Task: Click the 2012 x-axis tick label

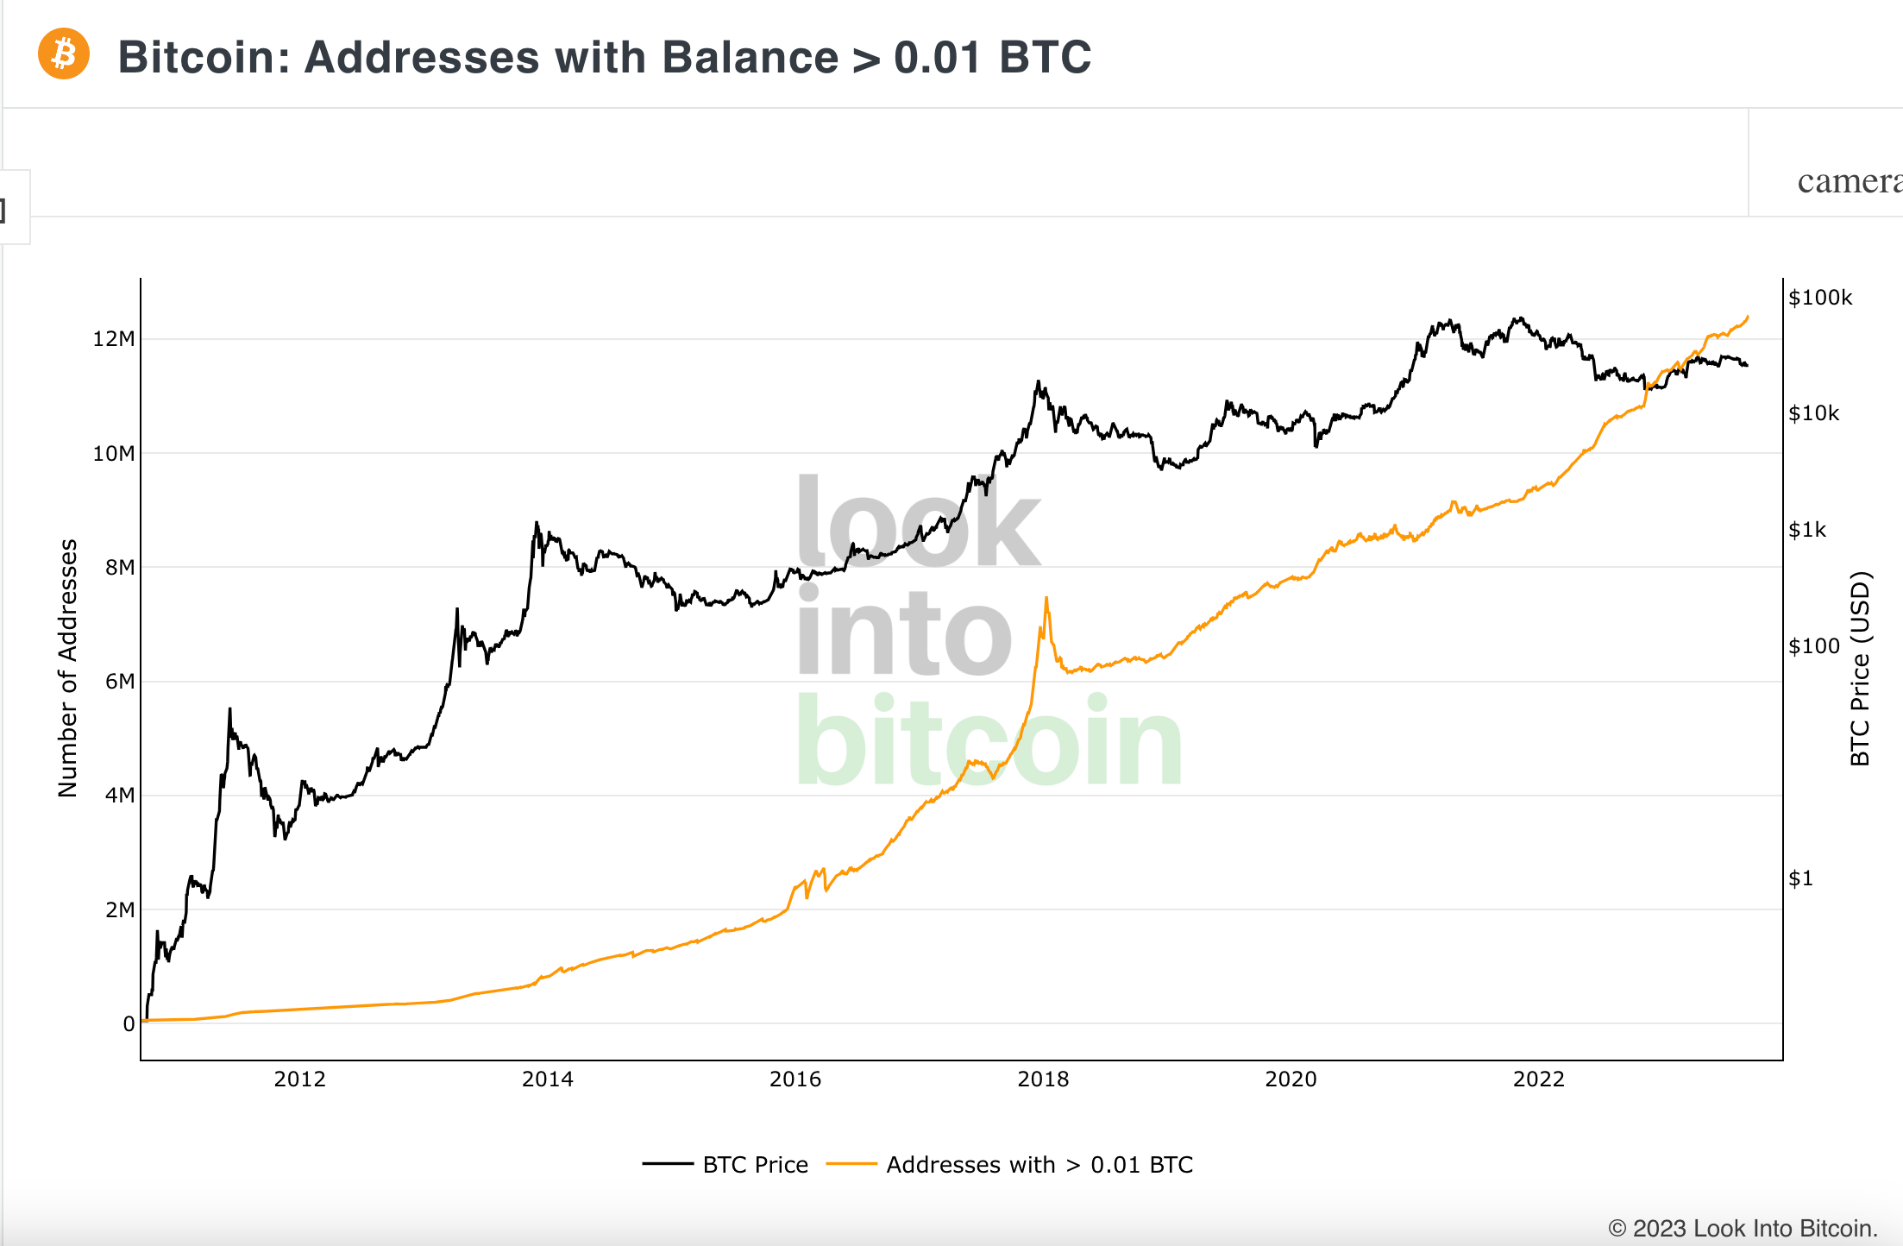Action: click(299, 1079)
